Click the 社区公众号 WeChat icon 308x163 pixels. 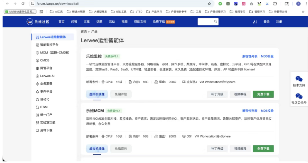click(299, 96)
